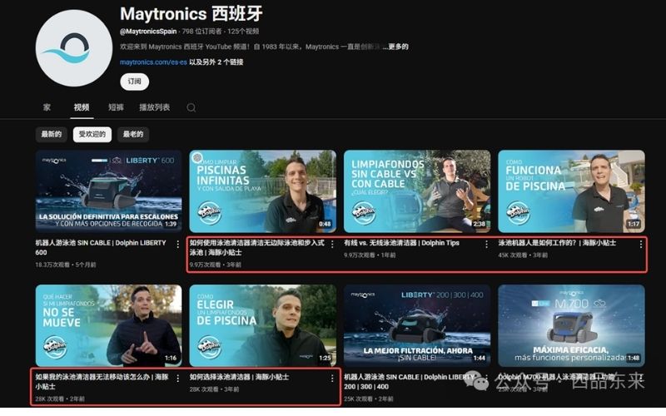Play the M700 MÁXIMA EFICACIA thumbnail
666x416 pixels.
point(571,325)
